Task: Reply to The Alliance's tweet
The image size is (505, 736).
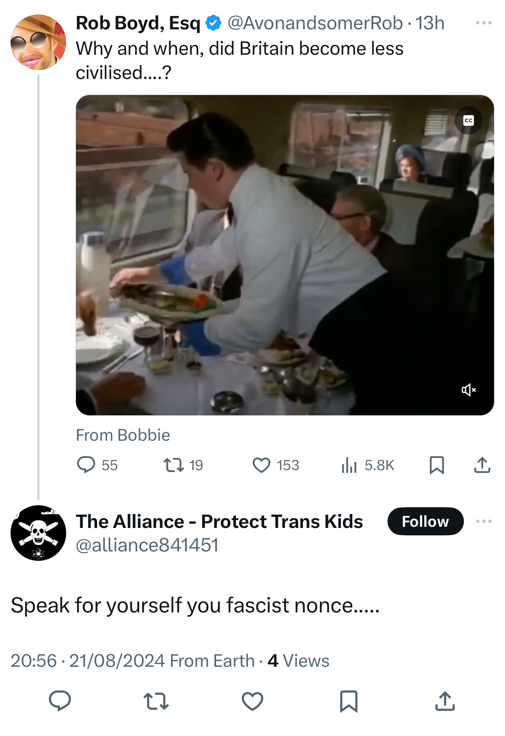Action: click(x=60, y=700)
